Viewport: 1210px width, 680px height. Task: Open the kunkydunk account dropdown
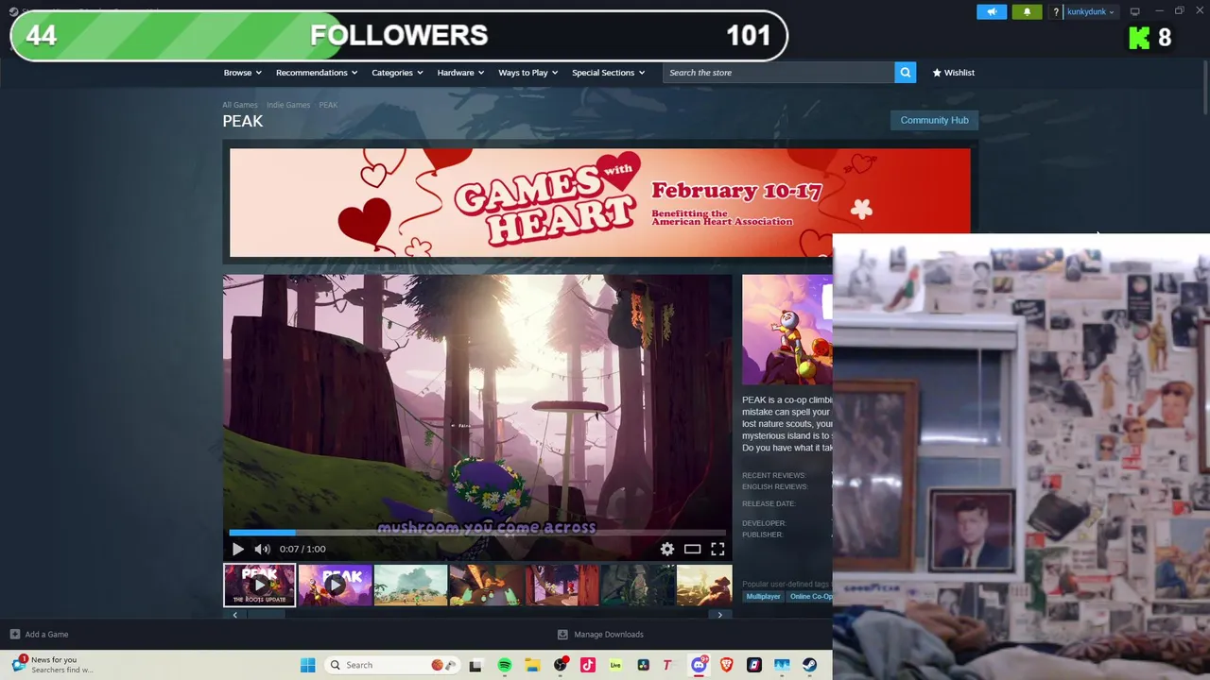[x=1090, y=12]
